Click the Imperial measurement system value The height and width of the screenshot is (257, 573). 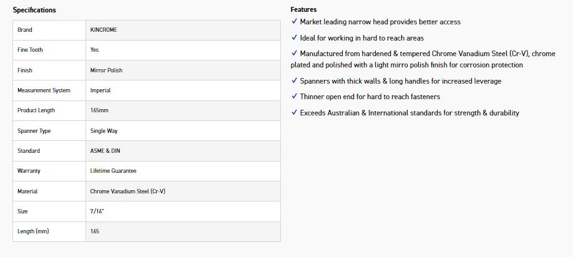pos(100,90)
